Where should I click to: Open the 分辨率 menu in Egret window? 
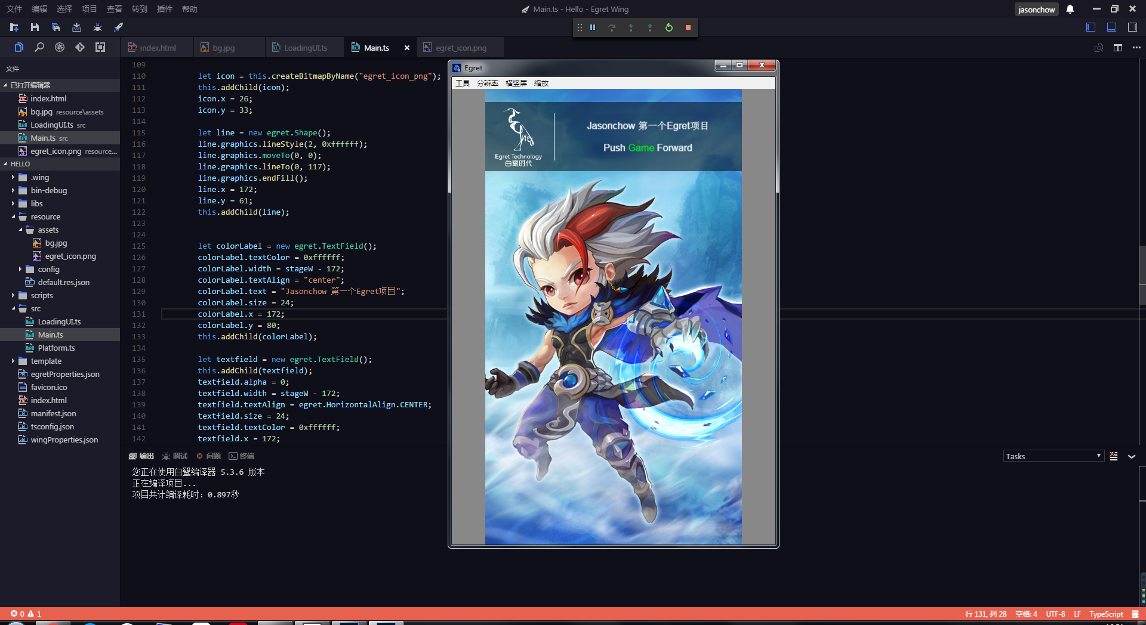[488, 83]
